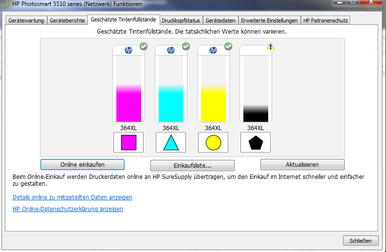Switch to the Geräteberichte tab
This screenshot has height=252, width=386.
(x=67, y=20)
